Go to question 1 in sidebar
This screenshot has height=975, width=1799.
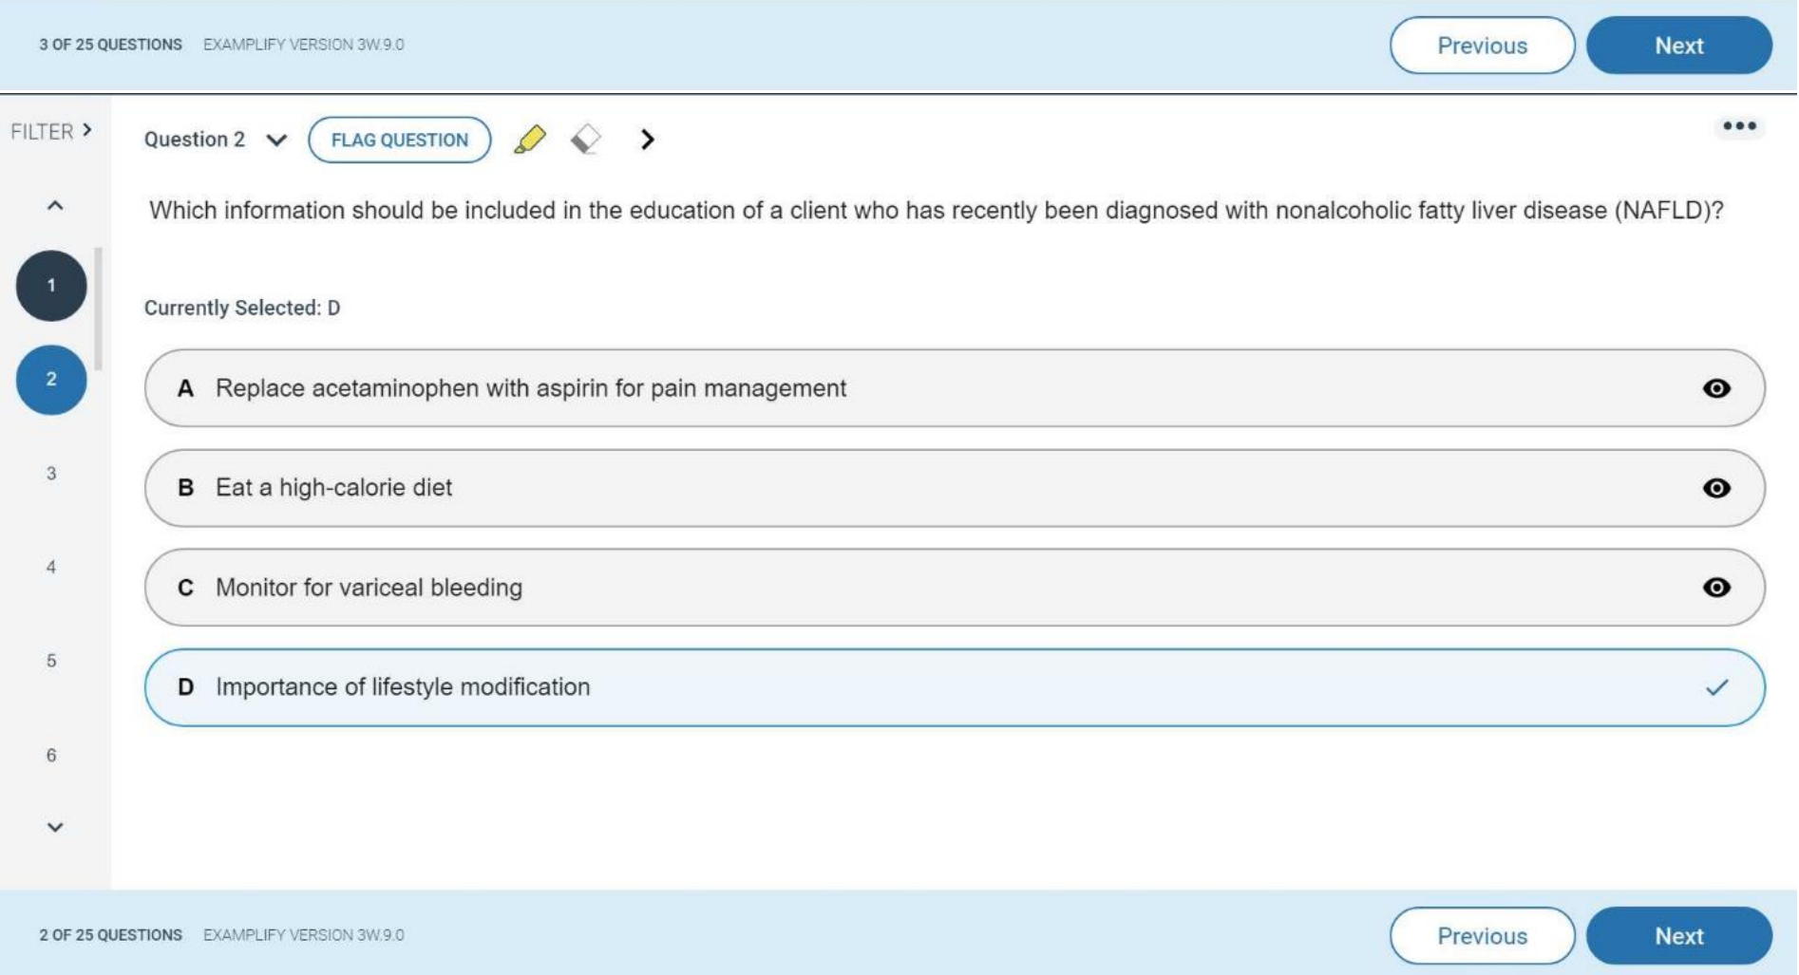[51, 286]
